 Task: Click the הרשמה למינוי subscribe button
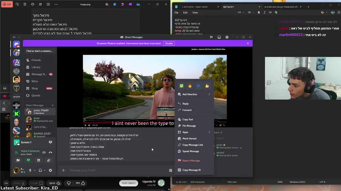(x=129, y=183)
